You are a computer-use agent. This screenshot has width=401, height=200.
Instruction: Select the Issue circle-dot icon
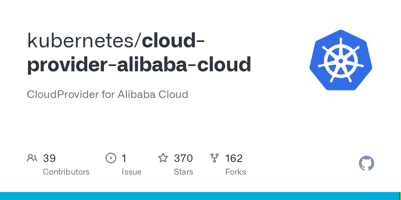point(111,158)
